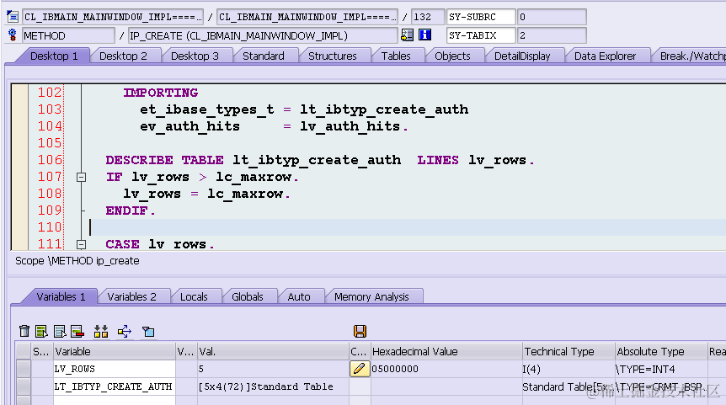The width and height of the screenshot is (726, 405).
Task: Click the \TYPE=INT4 absolute type cell
Action: [661, 369]
